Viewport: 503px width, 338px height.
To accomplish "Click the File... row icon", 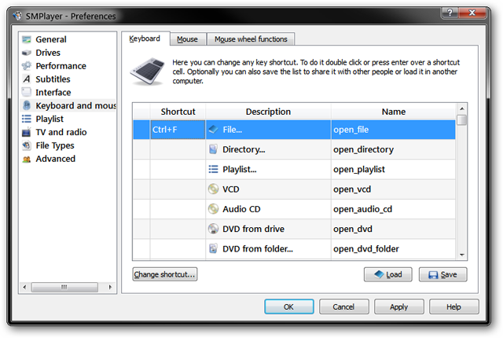I will click(213, 130).
